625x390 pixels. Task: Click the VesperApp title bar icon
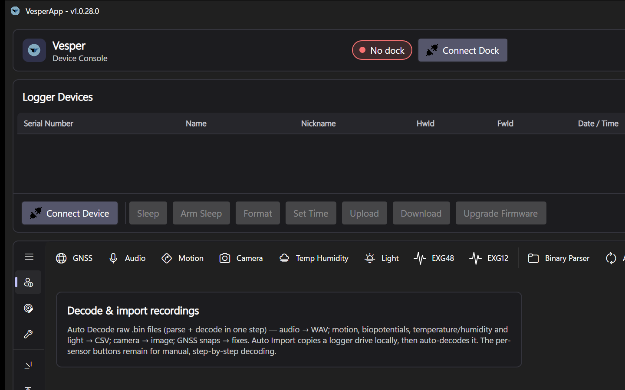[15, 11]
